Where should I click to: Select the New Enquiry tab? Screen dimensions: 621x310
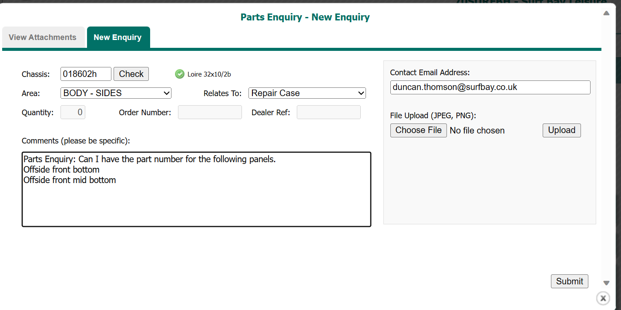(117, 37)
